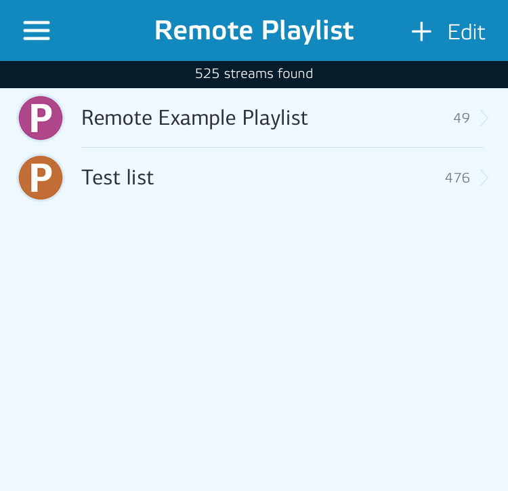Open the Test list name
Image resolution: width=508 pixels, height=491 pixels.
pyautogui.click(x=118, y=178)
